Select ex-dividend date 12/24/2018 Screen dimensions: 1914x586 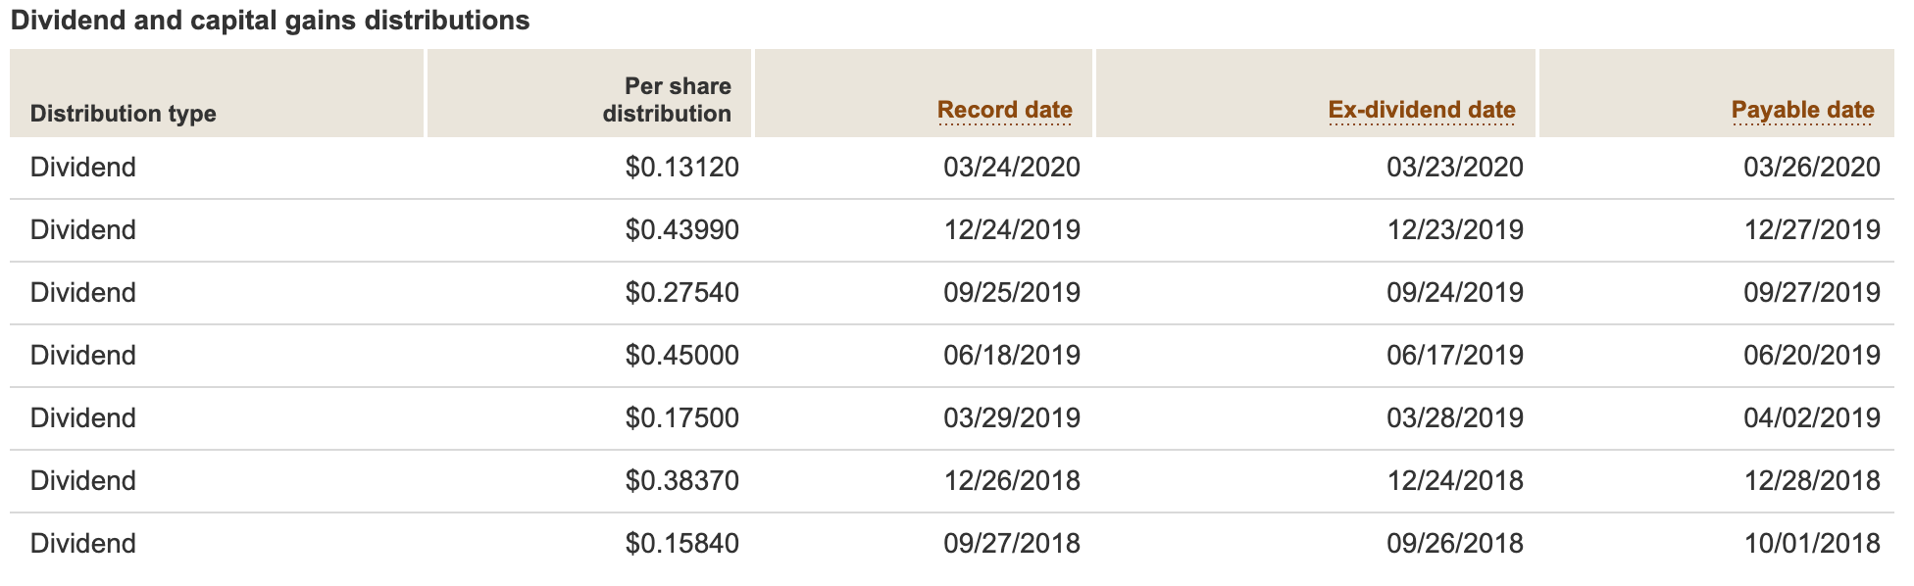[1455, 481]
